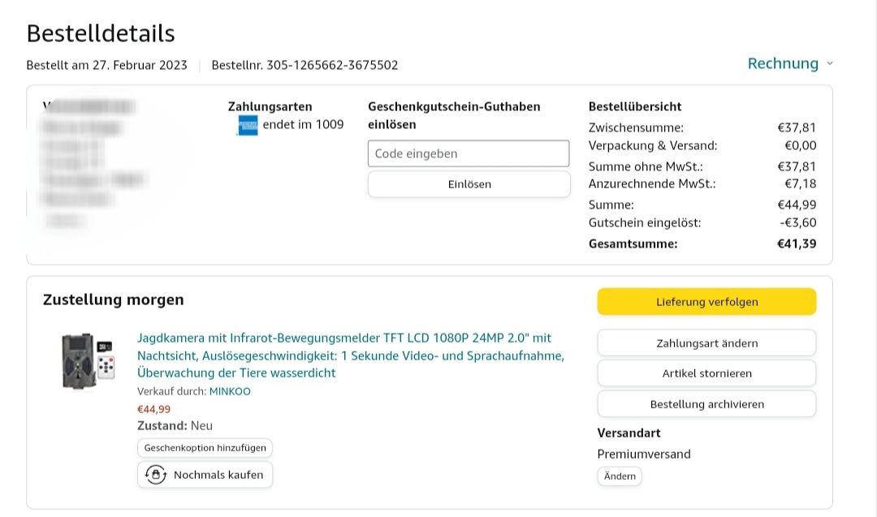Archive order with Bestellung archivieren
877x517 pixels.
[x=706, y=404]
